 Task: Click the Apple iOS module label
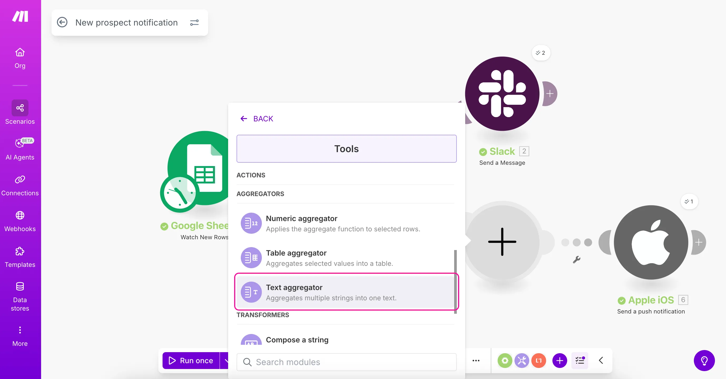click(651, 300)
